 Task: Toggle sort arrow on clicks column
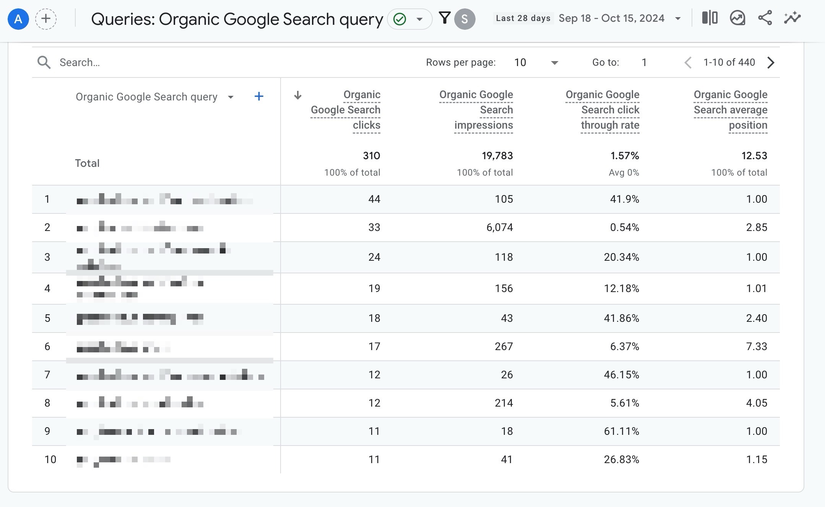point(297,95)
